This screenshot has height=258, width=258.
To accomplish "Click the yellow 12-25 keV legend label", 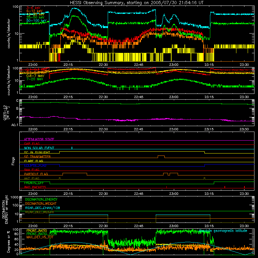I will (35, 14).
